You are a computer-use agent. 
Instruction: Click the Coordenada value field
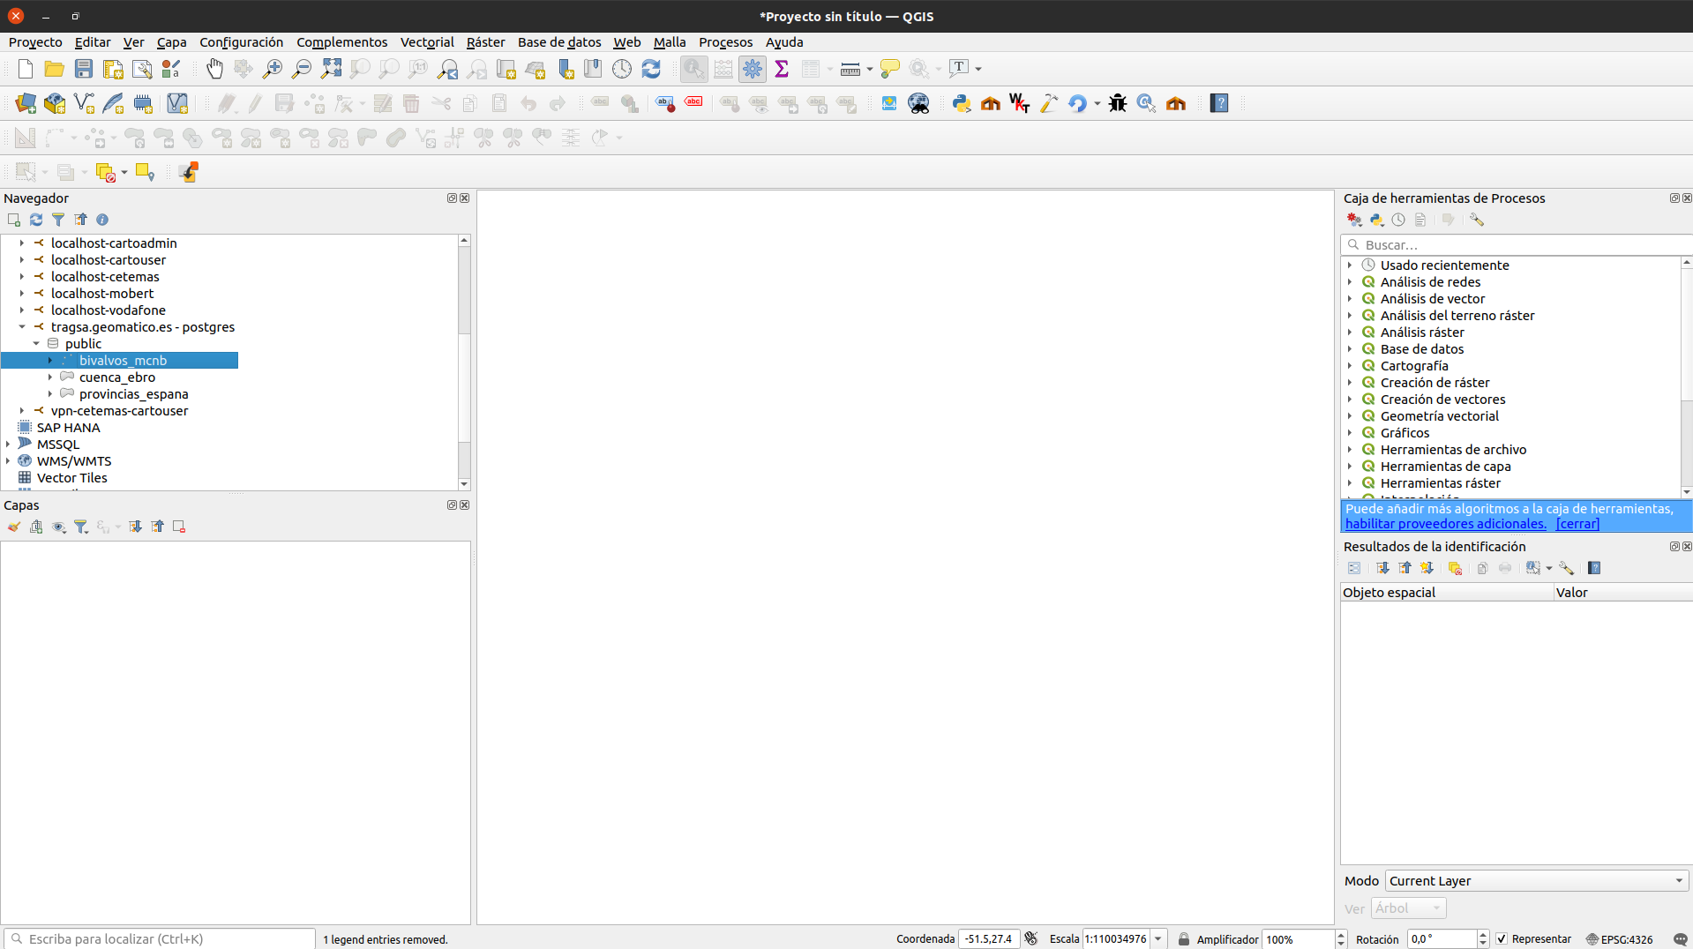click(x=989, y=939)
